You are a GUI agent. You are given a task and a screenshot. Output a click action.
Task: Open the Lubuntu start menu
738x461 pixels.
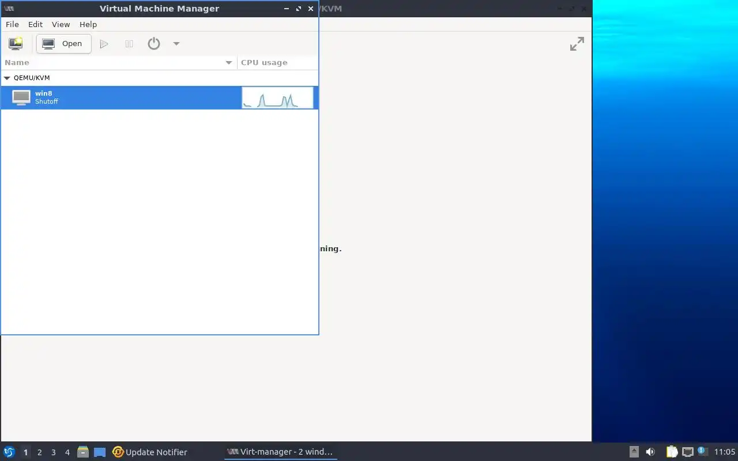coord(9,452)
